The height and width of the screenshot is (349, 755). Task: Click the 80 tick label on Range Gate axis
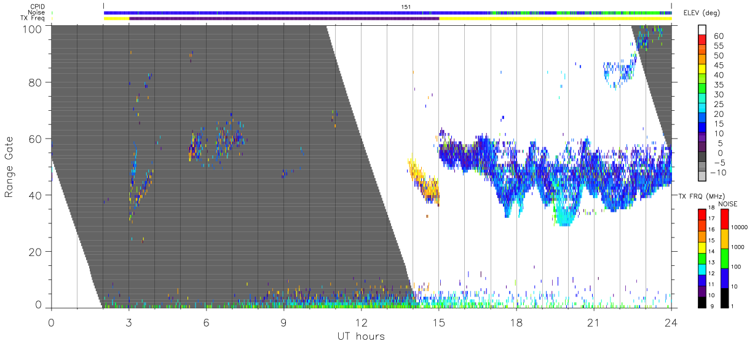pos(36,82)
